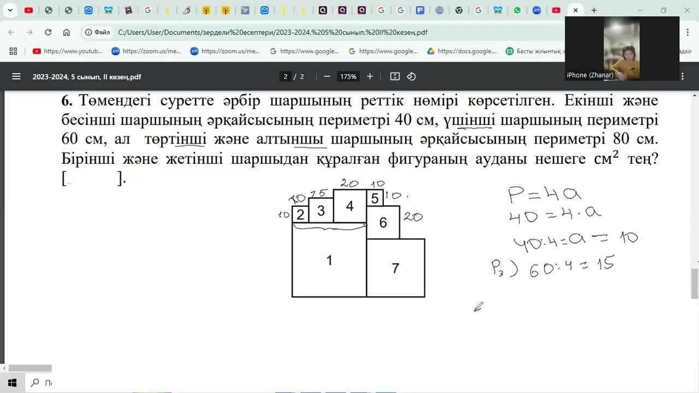Image resolution: width=699 pixels, height=393 pixels.
Task: Click square number 3 in the figure
Action: 321,210
